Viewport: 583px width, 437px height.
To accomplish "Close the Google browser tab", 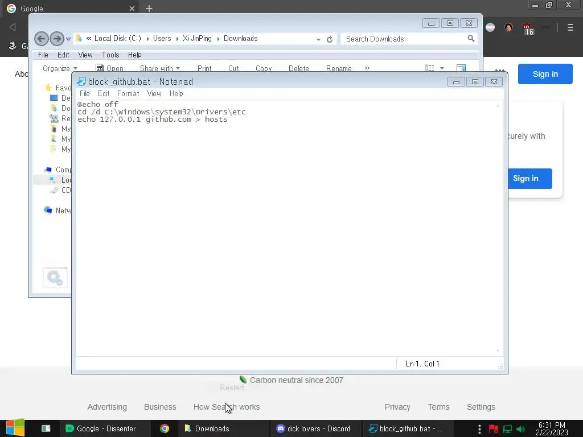I will 132,9.
